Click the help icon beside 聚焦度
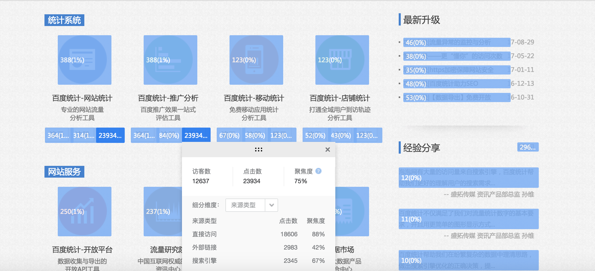 point(318,171)
